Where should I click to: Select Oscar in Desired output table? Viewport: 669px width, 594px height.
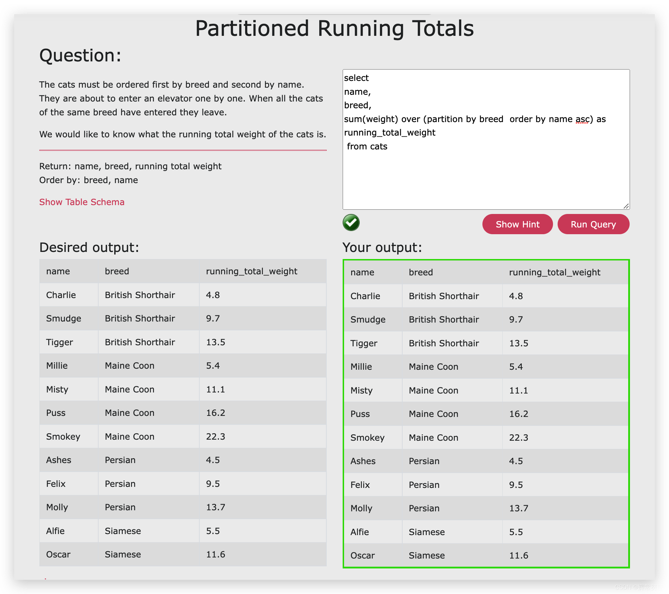(x=58, y=554)
